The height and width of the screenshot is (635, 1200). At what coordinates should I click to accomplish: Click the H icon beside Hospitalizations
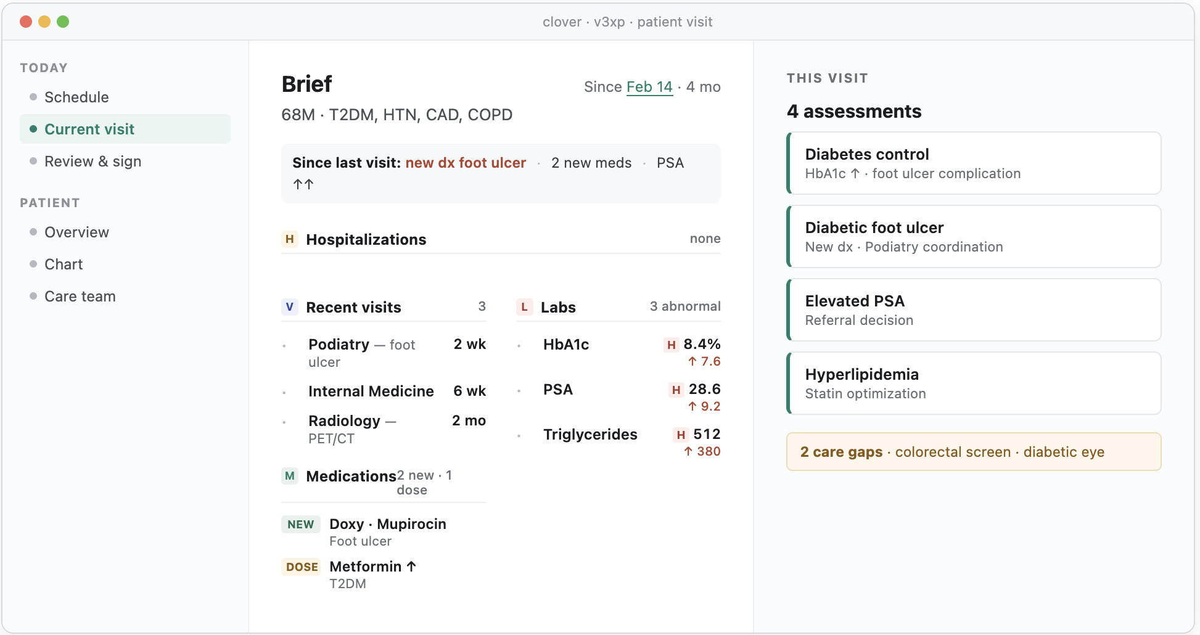coord(289,239)
